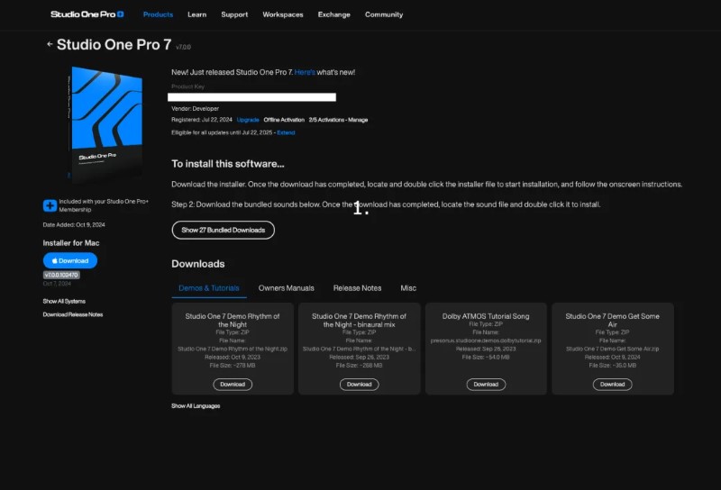This screenshot has width=721, height=490.
Task: Click the Studio One Pro box art
Action: [105, 124]
